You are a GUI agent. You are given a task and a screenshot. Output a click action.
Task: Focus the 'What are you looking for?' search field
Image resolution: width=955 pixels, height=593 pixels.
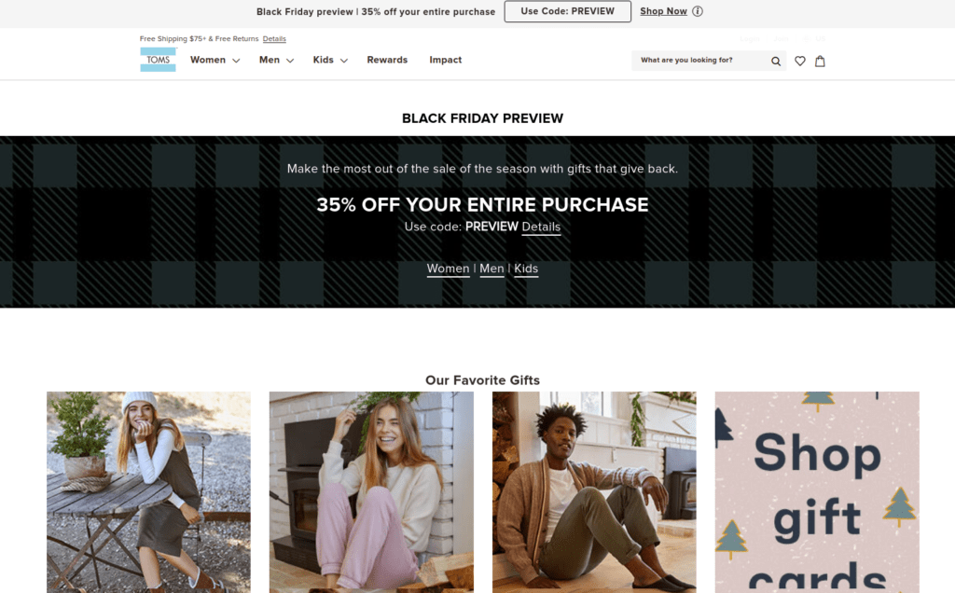pos(700,61)
